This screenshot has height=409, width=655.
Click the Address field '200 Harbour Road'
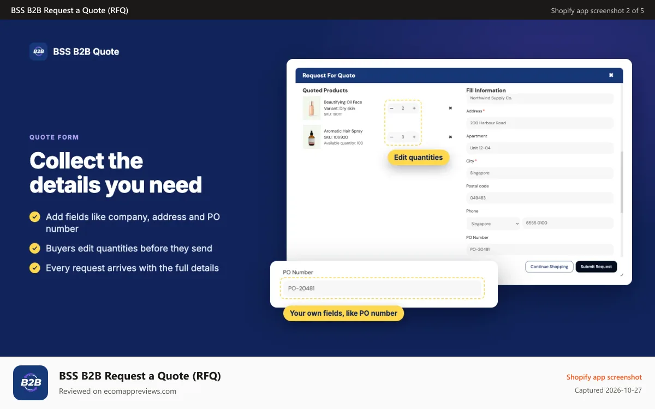tap(540, 123)
